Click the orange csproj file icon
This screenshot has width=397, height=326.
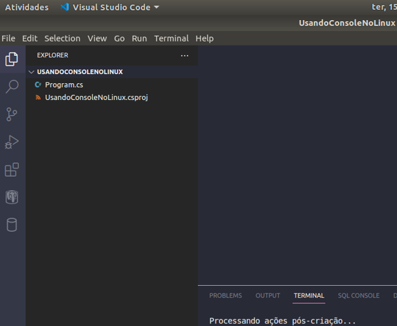38,97
